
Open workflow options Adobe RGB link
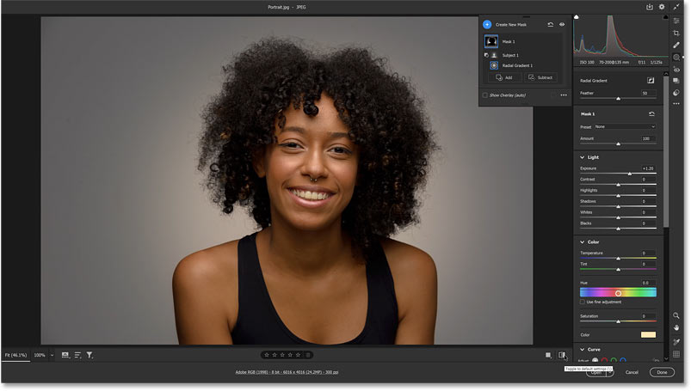(287, 372)
